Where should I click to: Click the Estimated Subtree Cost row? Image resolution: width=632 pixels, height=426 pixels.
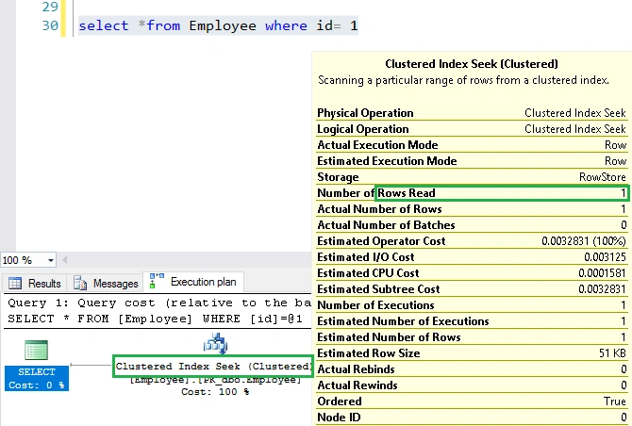click(x=472, y=289)
